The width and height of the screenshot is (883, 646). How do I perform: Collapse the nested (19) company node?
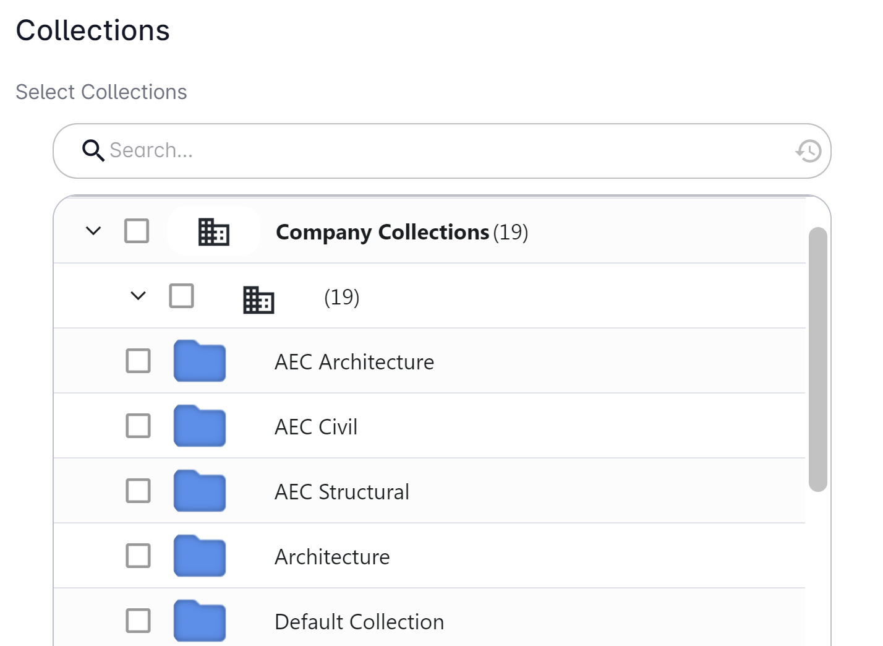139,296
